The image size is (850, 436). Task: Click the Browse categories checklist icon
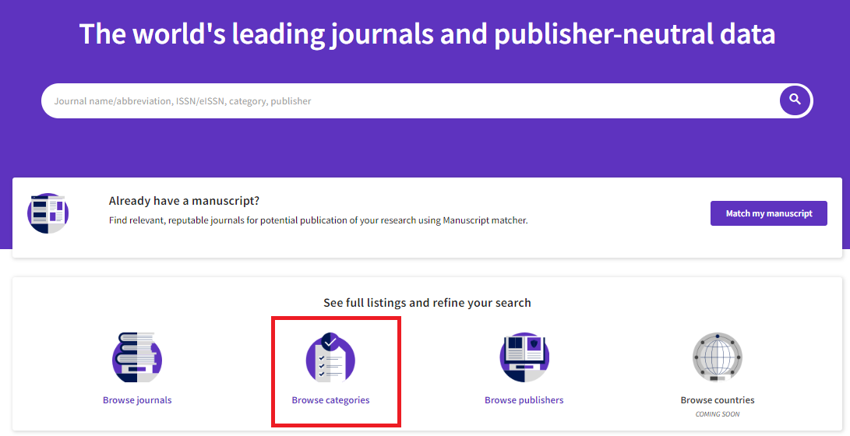[330, 357]
